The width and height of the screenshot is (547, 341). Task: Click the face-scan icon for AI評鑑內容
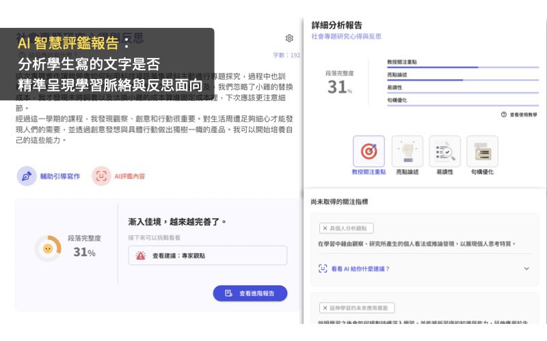[101, 176]
